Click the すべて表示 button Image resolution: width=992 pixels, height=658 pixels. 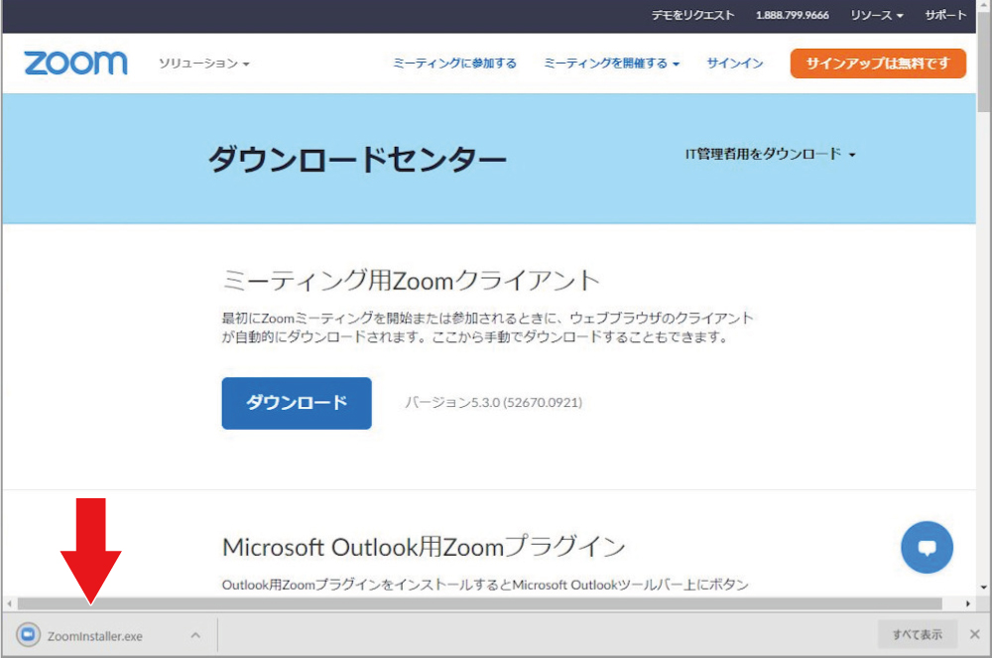(x=917, y=635)
